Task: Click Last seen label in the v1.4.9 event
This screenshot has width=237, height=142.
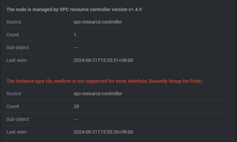Action: click(17, 60)
